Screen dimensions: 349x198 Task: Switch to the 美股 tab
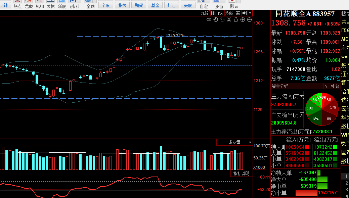(x=188, y=5)
